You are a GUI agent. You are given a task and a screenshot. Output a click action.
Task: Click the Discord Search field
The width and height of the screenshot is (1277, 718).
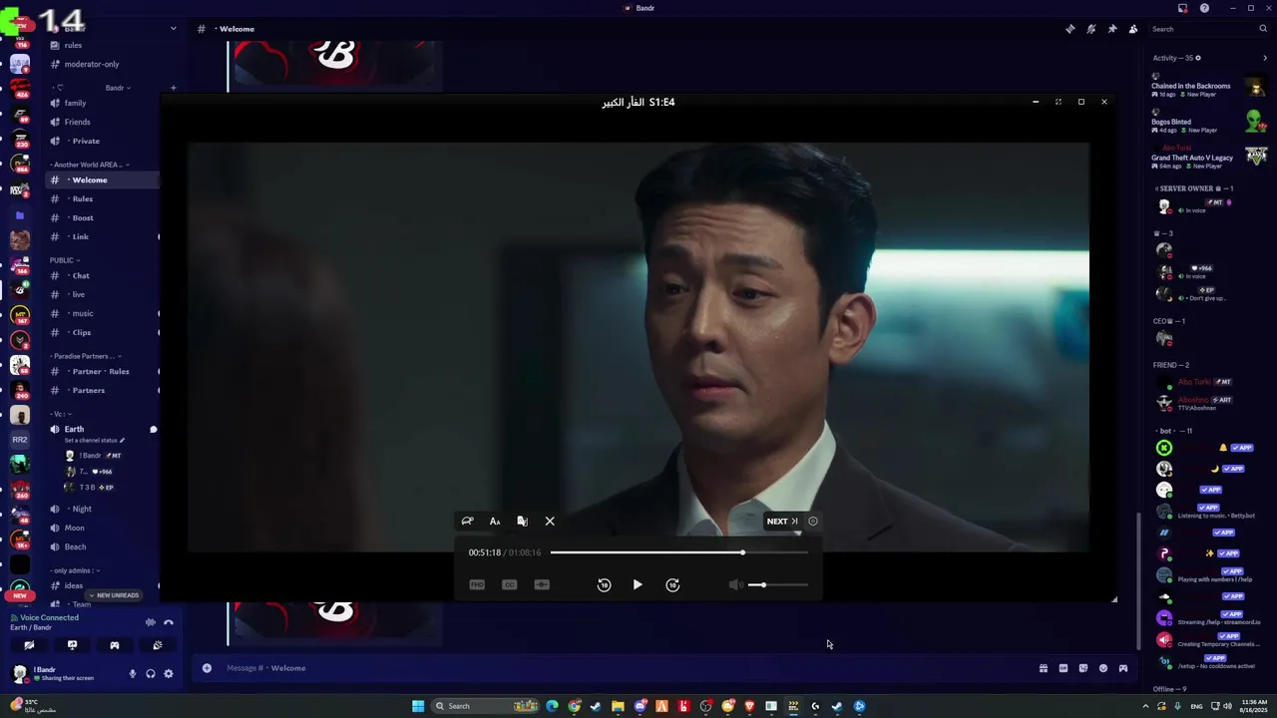(x=1207, y=29)
